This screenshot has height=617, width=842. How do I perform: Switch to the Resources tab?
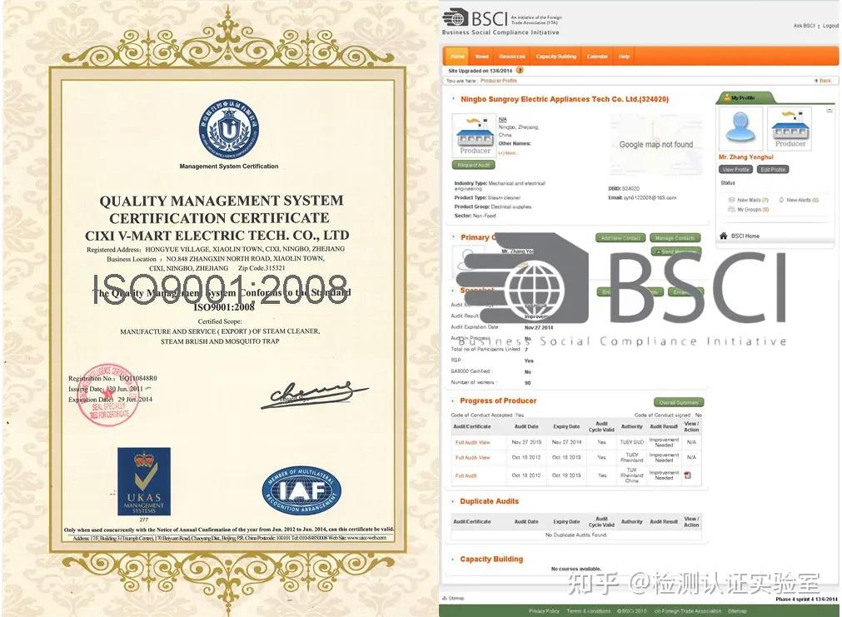(x=511, y=56)
